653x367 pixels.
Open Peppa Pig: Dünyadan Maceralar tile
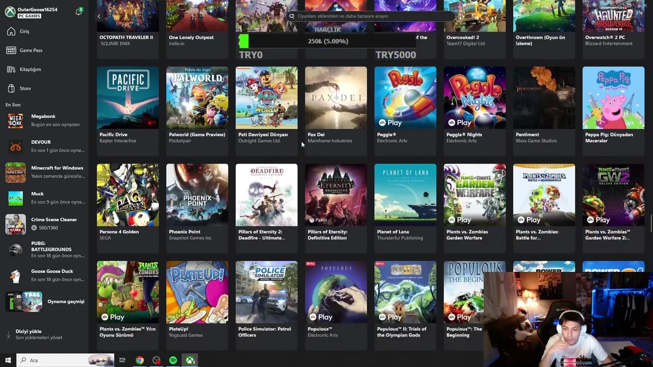tap(613, 110)
